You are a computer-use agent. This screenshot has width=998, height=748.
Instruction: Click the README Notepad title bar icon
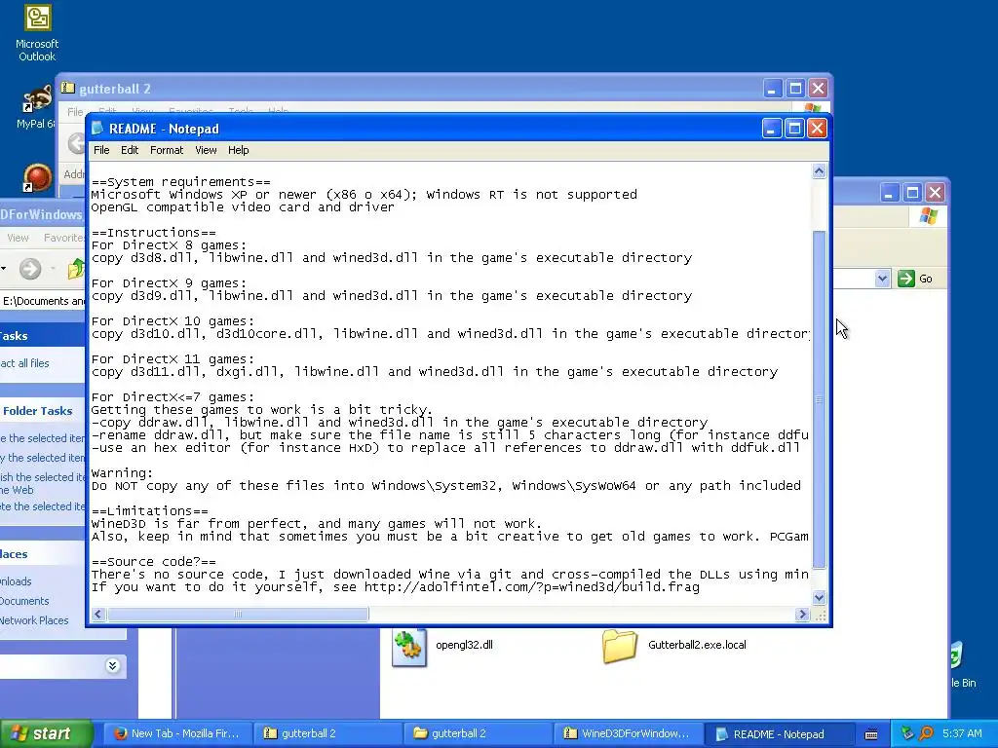click(x=97, y=129)
